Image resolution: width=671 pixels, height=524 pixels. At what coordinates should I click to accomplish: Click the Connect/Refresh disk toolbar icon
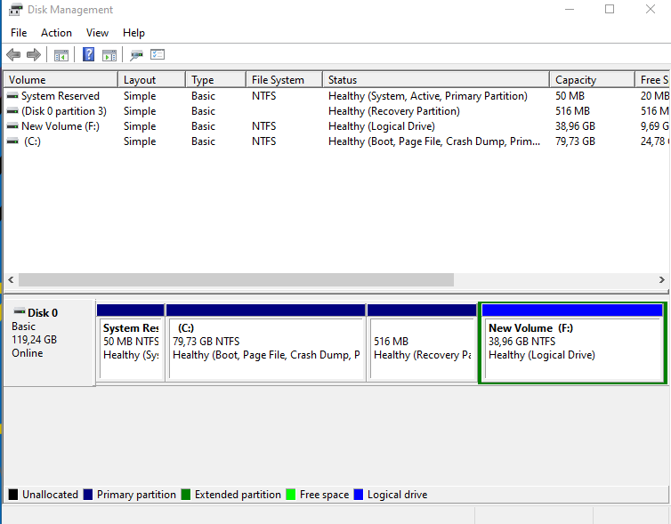(136, 55)
